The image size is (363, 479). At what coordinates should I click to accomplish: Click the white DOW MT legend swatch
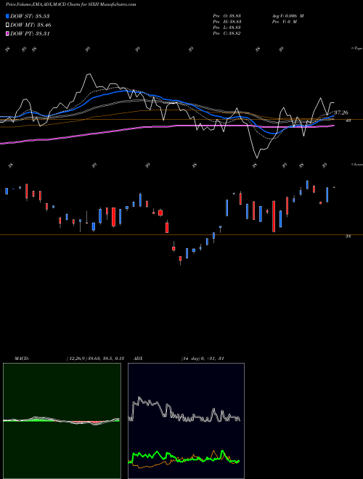point(7,25)
